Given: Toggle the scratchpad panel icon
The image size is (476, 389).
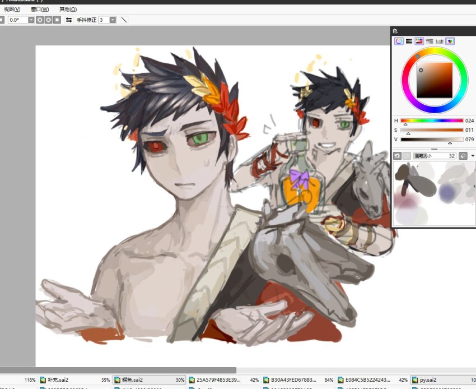Looking at the screenshot, I should pyautogui.click(x=450, y=41).
